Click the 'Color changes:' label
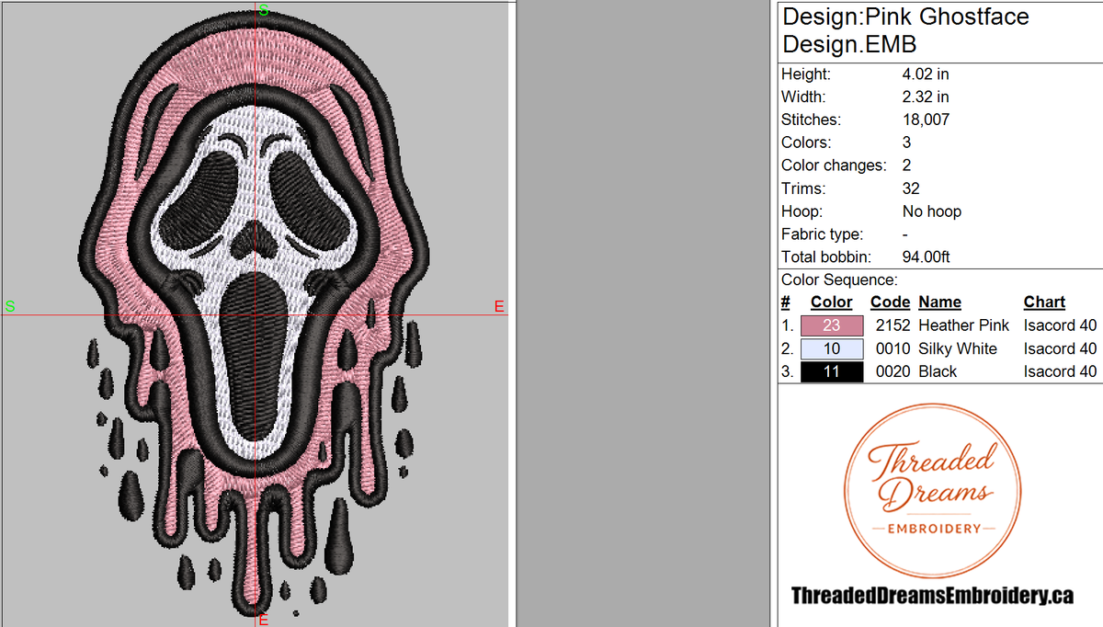Screen dimensions: 1103x627 (834, 165)
